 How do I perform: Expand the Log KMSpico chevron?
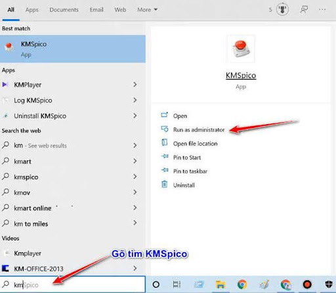[135, 100]
